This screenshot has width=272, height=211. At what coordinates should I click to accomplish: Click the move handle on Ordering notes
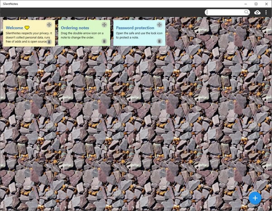click(x=104, y=25)
